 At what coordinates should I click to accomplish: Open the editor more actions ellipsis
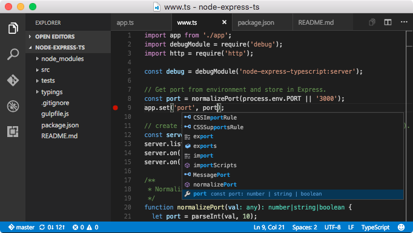404,22
